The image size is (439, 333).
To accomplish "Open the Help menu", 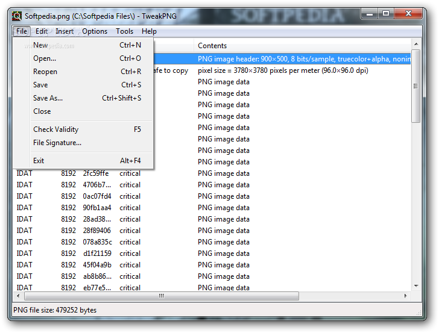I will coord(149,31).
